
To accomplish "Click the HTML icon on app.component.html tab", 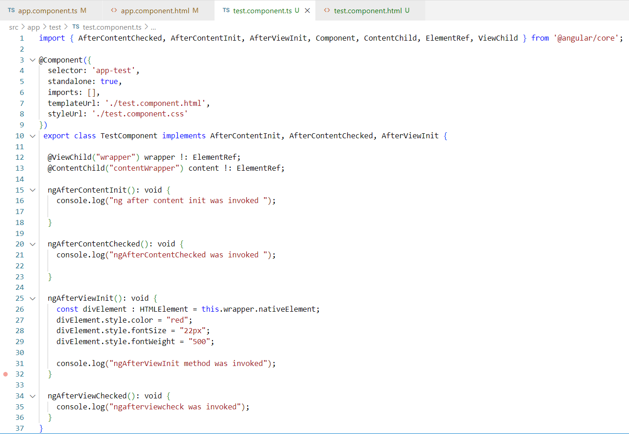I will coord(114,10).
